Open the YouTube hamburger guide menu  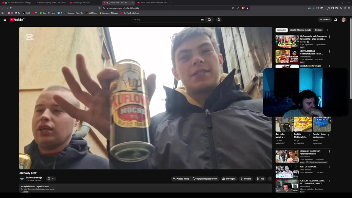5,20
